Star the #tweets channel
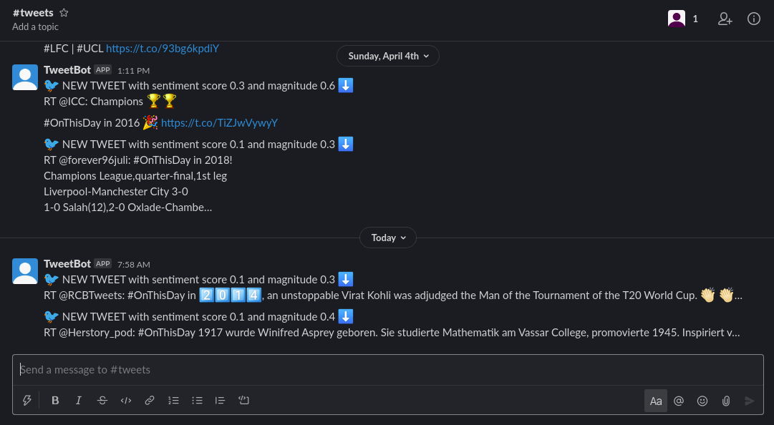 tap(64, 13)
